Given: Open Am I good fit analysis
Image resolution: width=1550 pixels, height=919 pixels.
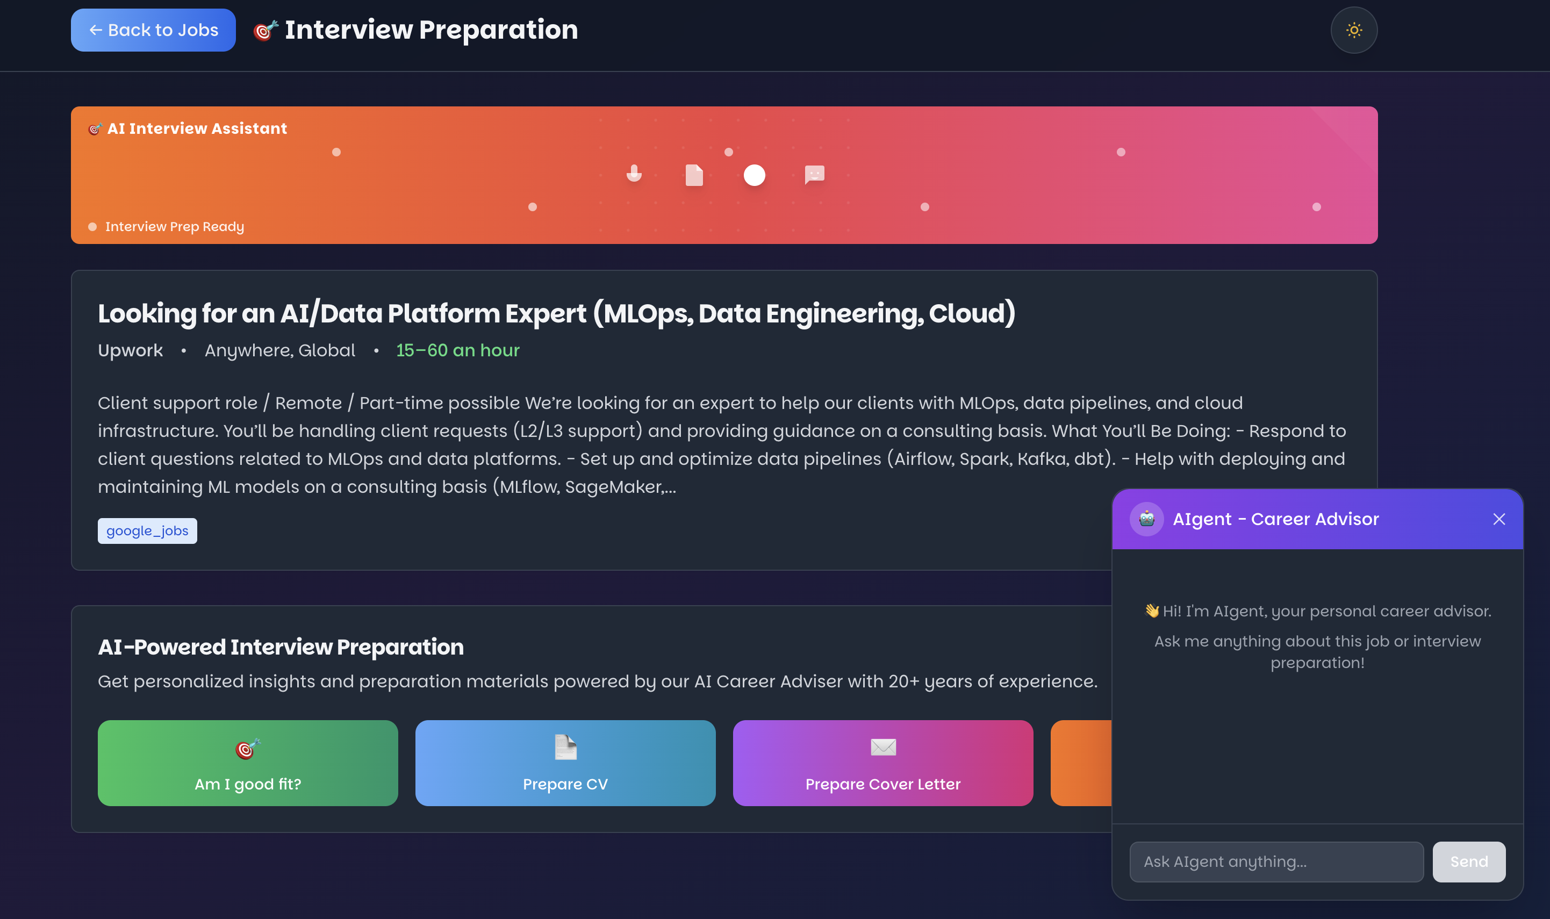Looking at the screenshot, I should tap(247, 763).
